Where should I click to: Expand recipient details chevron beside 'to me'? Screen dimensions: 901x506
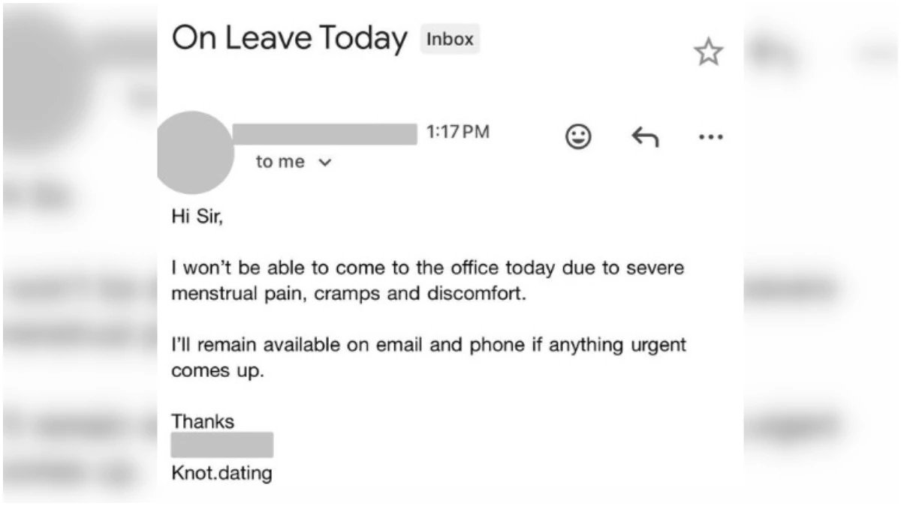pos(325,163)
